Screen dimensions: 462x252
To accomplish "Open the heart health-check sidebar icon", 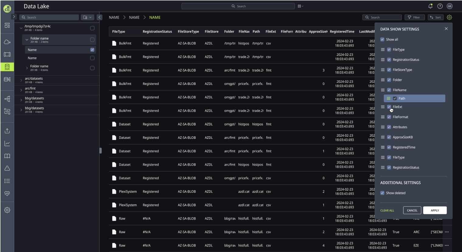I will [7, 193].
